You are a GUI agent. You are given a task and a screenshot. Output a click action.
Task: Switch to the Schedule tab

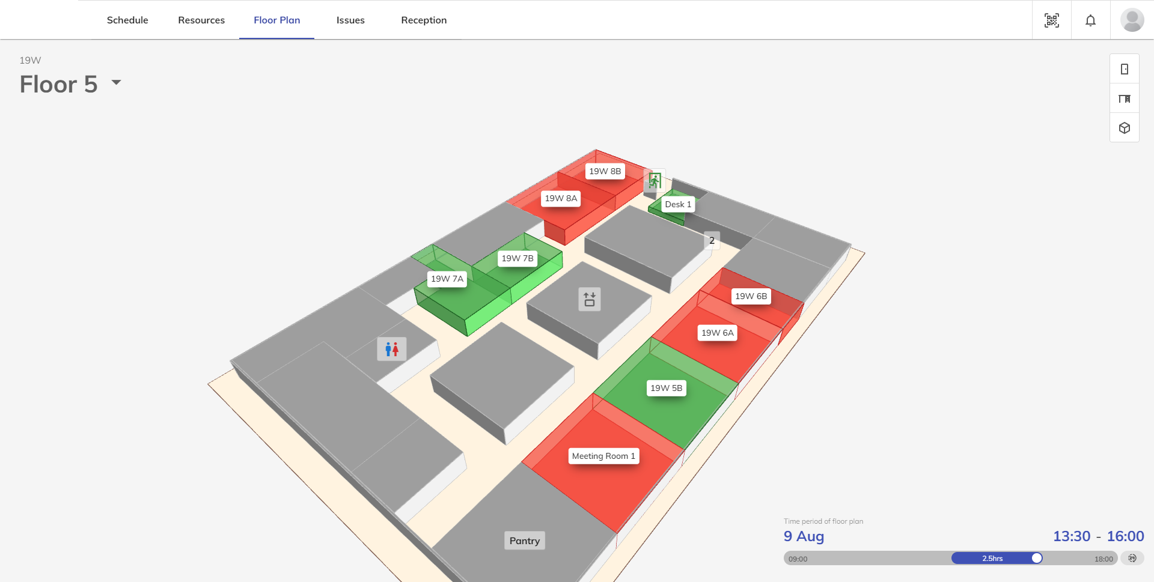tap(127, 20)
